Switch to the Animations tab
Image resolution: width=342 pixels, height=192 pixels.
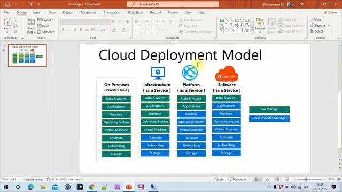112,12
